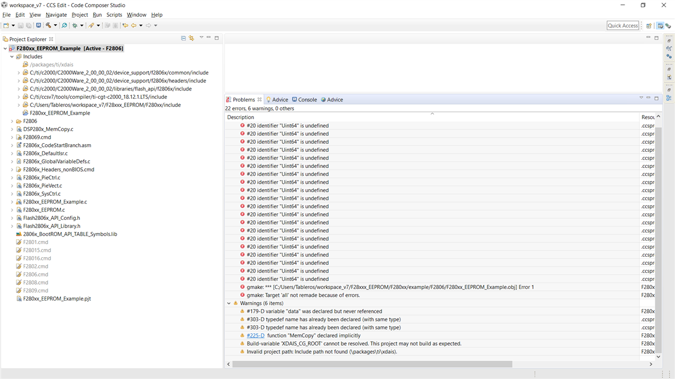Open the minimized Breakpoints view icon

[x=669, y=56]
